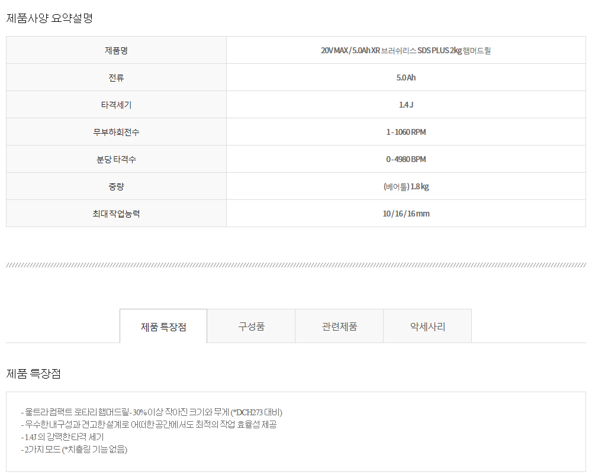Image resolution: width=608 pixels, height=475 pixels.
Task: Select the 분당 타격수 row label
Action: tap(116, 159)
